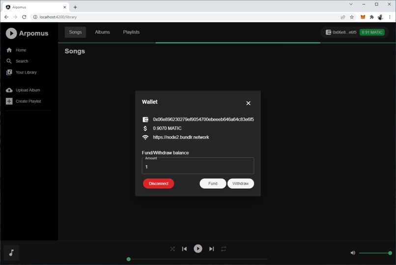
Task: Click the wifi network node icon
Action: click(145, 137)
